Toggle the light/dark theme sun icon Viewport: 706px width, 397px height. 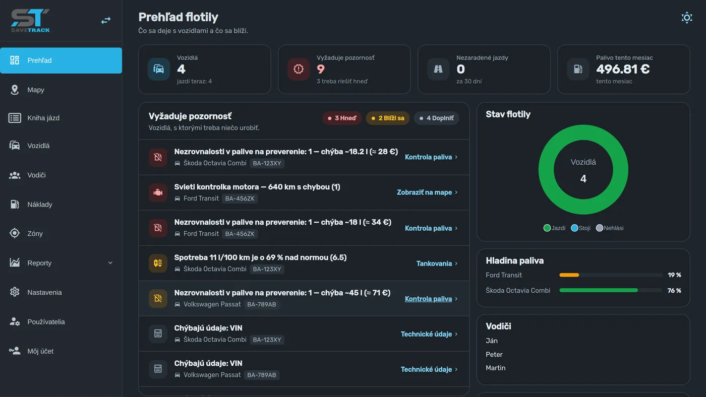[x=686, y=18]
